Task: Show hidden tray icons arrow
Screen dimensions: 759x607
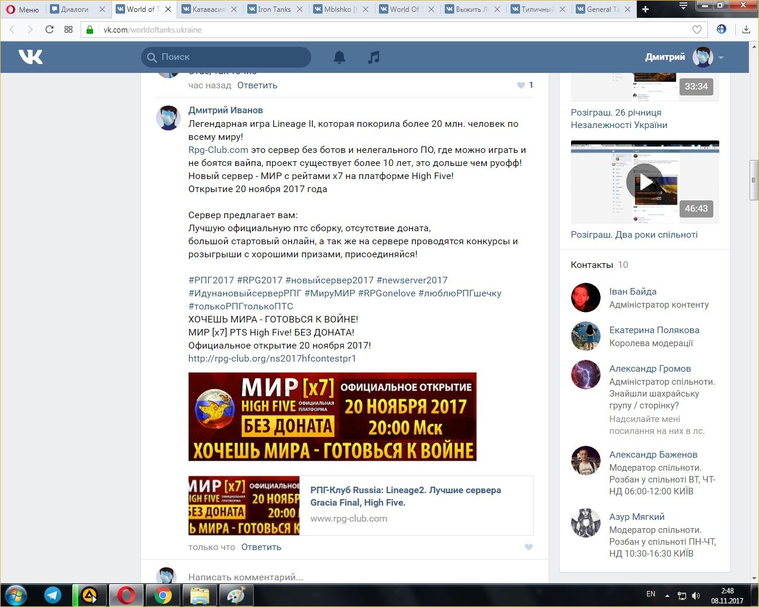Action: (667, 596)
